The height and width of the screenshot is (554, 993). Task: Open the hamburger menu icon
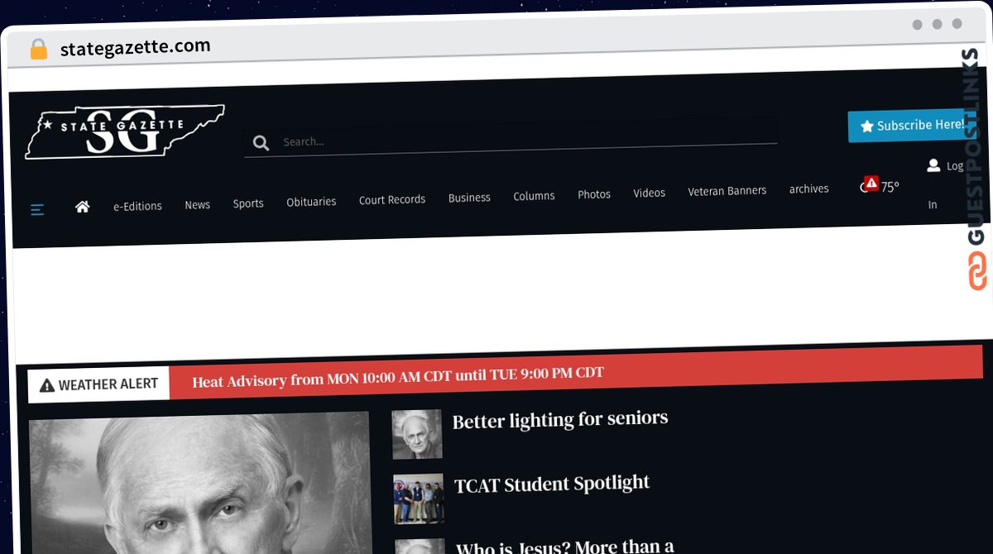(x=37, y=209)
